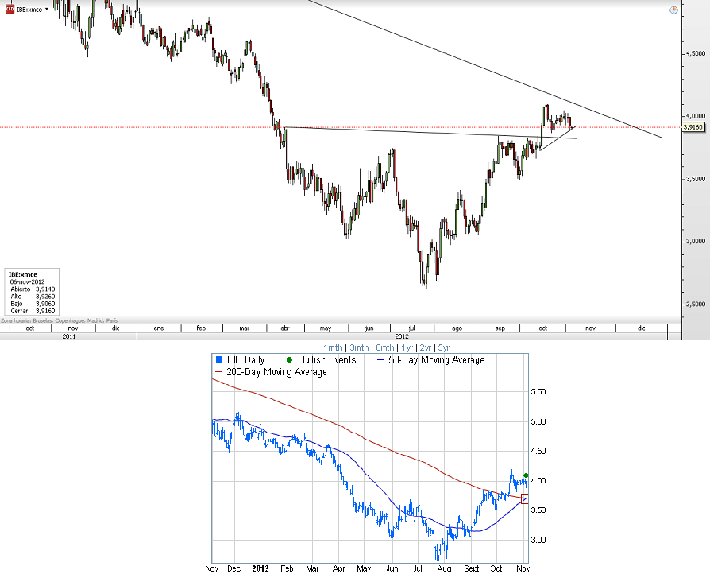Image resolution: width=710 pixels, height=578 pixels.
Task: Click the blue IBE Daily legend square
Action: [x=219, y=359]
